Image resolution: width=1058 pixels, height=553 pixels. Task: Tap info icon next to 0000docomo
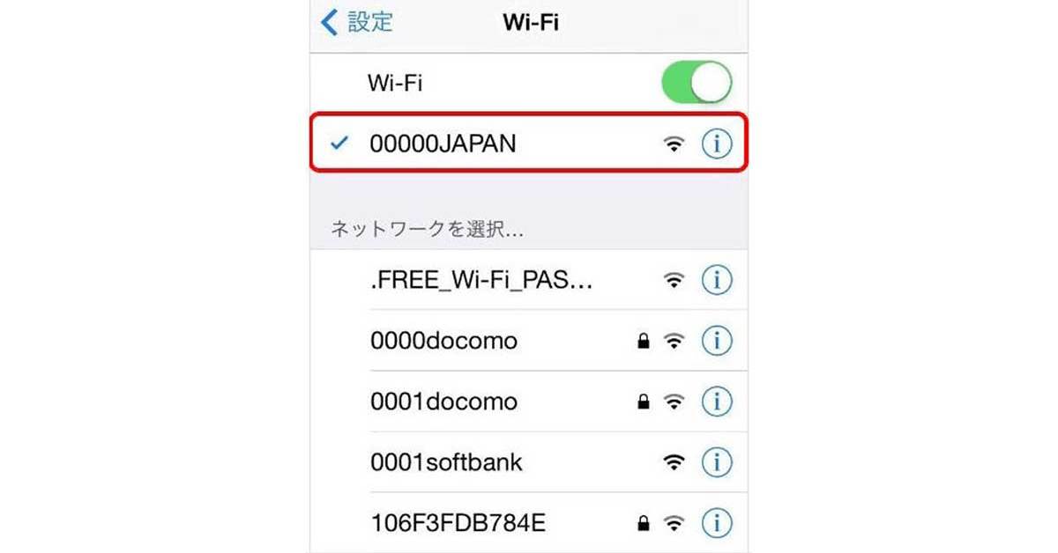click(x=717, y=341)
